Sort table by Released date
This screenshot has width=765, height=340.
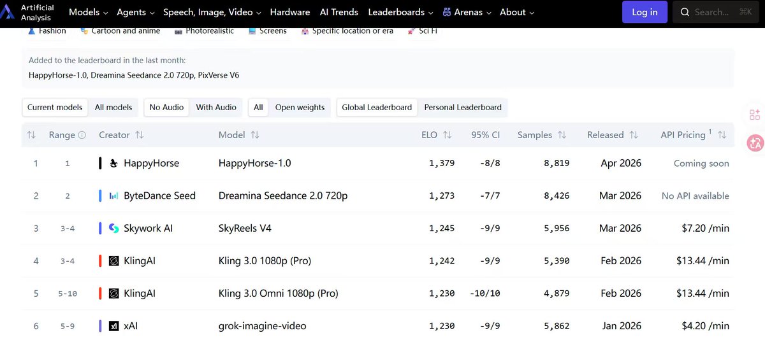tap(613, 135)
